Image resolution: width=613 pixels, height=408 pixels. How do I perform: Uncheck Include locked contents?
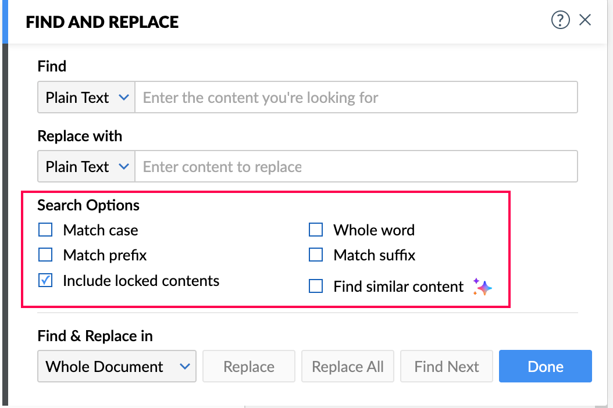coord(45,281)
